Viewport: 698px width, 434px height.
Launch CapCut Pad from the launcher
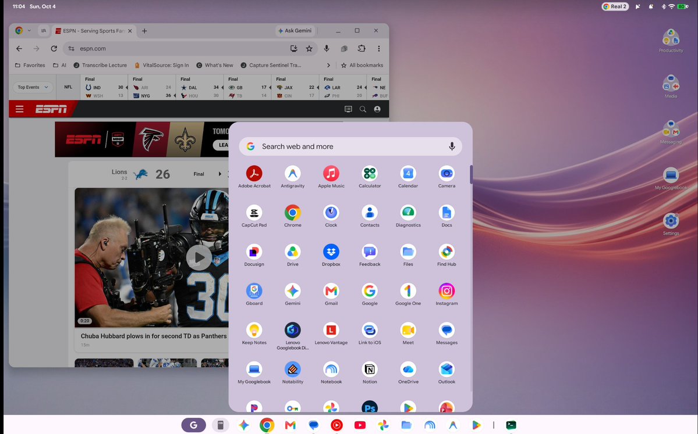point(254,216)
